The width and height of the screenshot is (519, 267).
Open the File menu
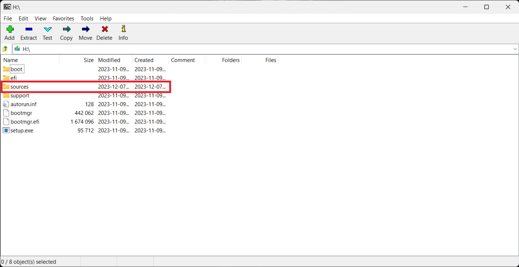click(8, 18)
